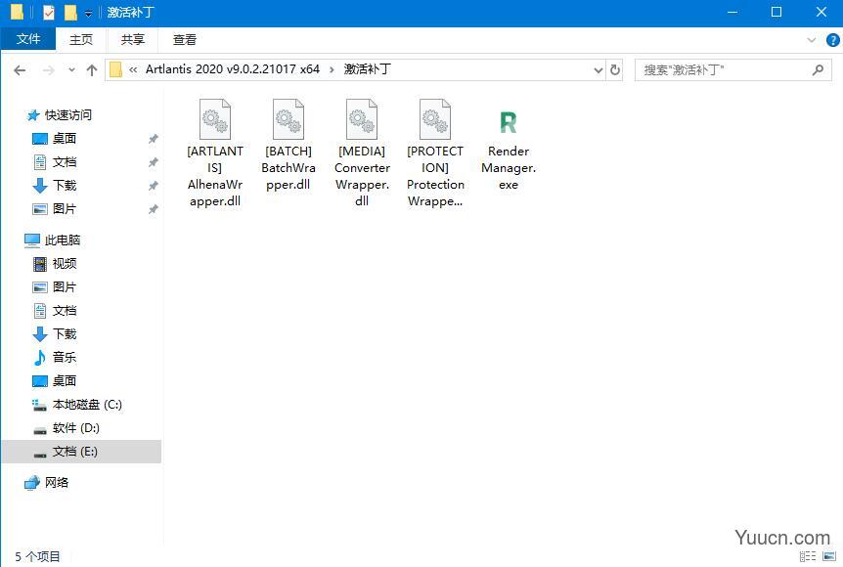Select the [MEDIA] ConverterWrapper.dll file icon
This screenshot has width=843, height=567.
[362, 118]
